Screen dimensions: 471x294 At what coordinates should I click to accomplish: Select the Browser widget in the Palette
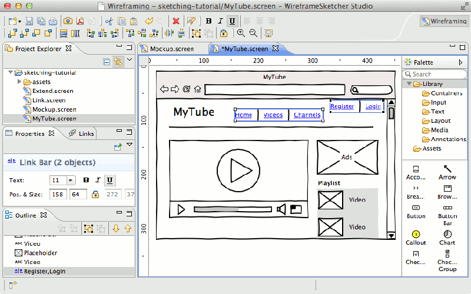(447, 192)
